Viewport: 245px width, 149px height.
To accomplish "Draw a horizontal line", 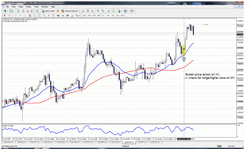I will 20,15.
